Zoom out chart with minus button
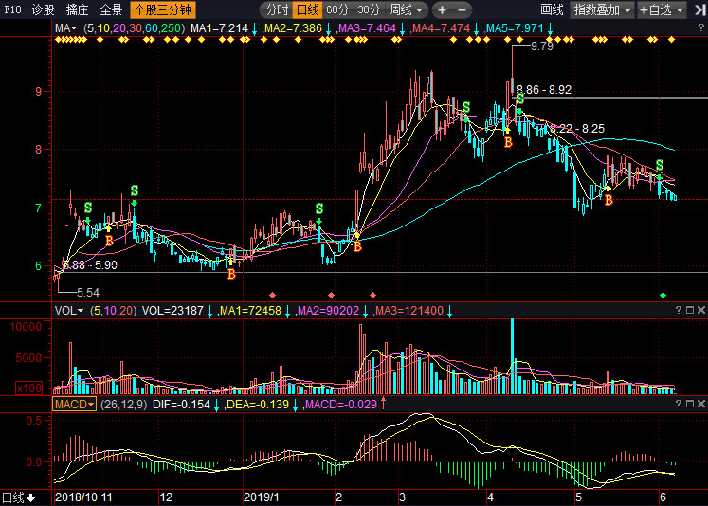 [462, 9]
